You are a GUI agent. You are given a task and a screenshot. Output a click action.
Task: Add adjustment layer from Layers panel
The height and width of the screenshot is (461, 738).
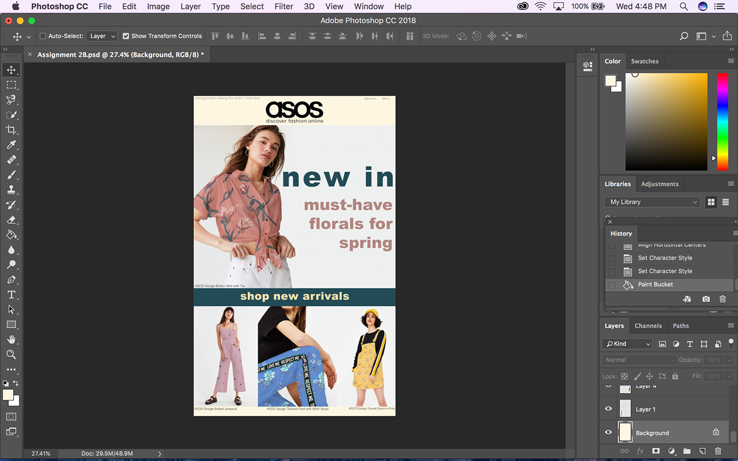672,451
